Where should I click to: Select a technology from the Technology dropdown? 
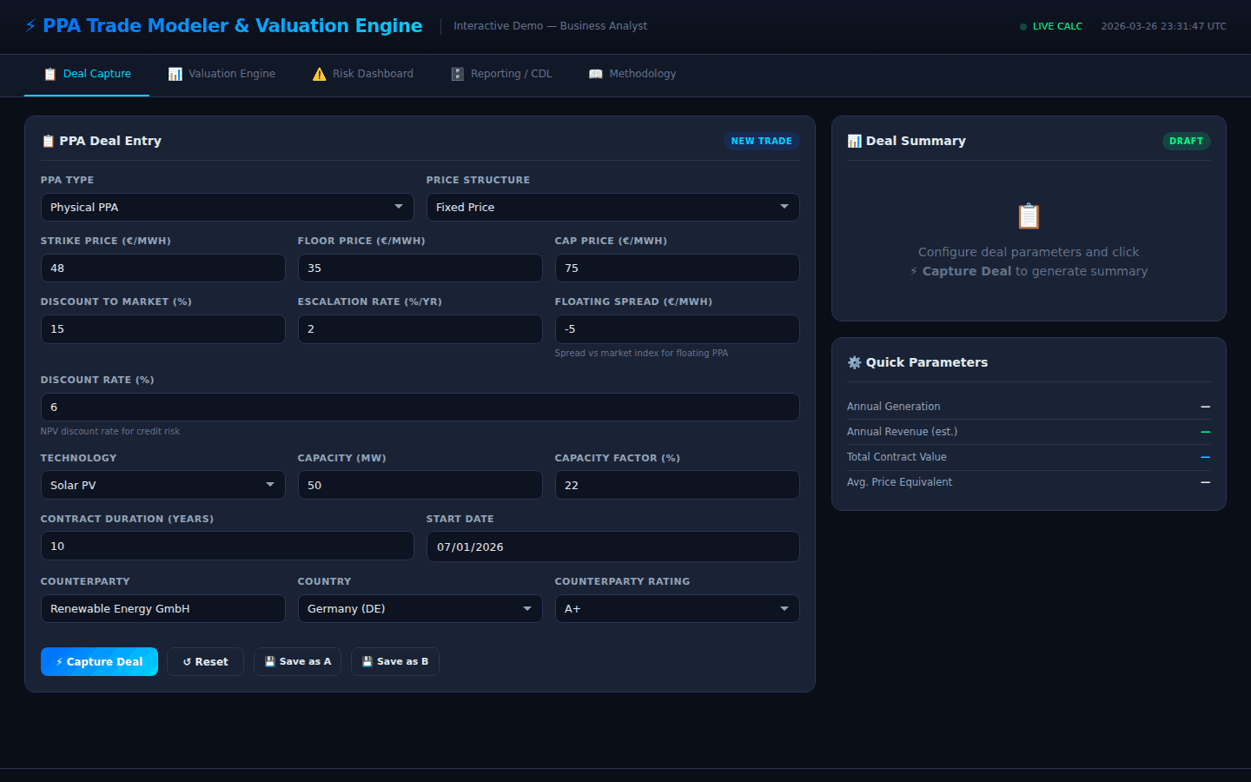(162, 485)
